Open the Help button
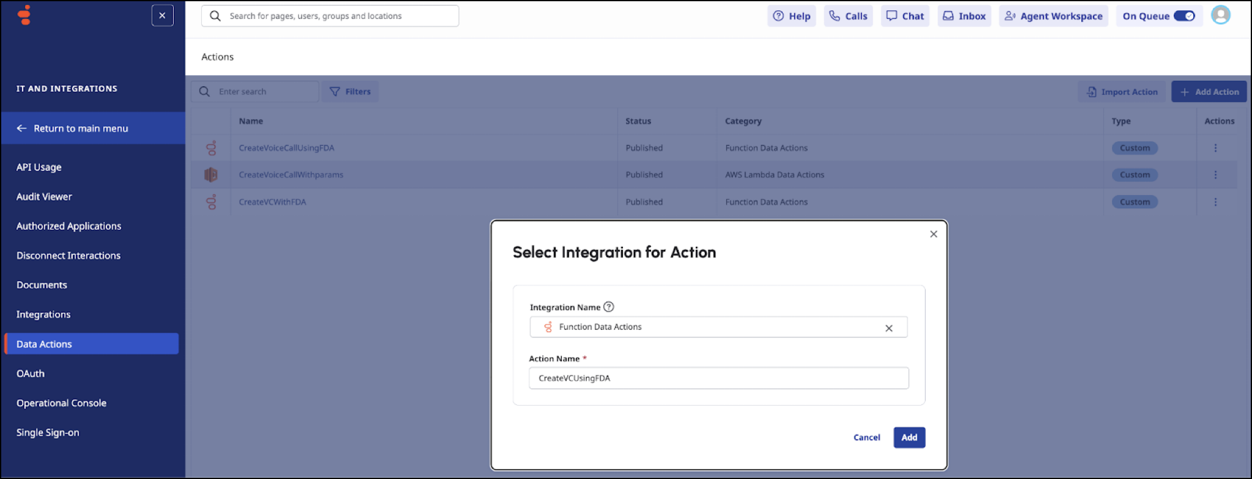Viewport: 1252px width, 479px height. pyautogui.click(x=792, y=16)
